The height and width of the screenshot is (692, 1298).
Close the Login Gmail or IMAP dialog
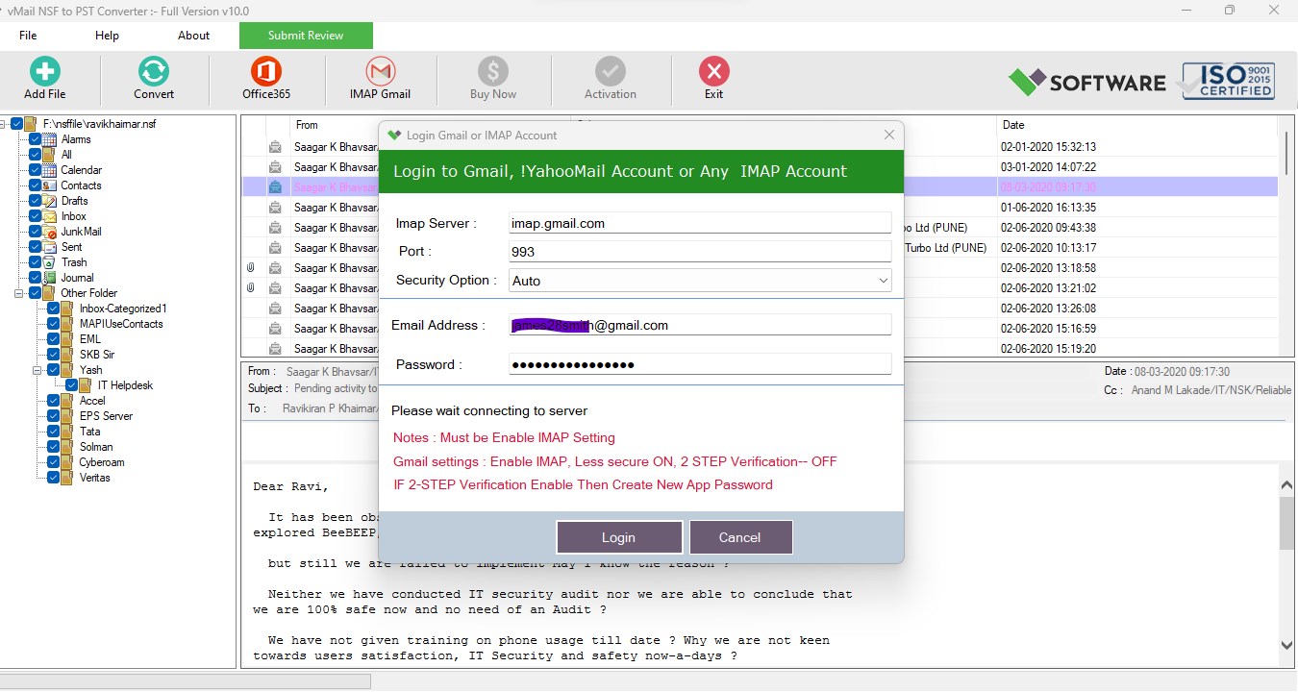pyautogui.click(x=889, y=136)
